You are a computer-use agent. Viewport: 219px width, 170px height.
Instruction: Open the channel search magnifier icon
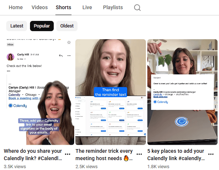pyautogui.click(x=137, y=8)
